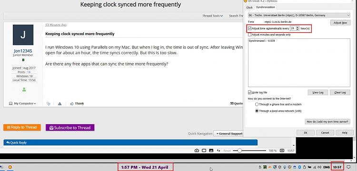Click Reset next to zoom slider
Screen dimensions: 357x171
point(227,150)
